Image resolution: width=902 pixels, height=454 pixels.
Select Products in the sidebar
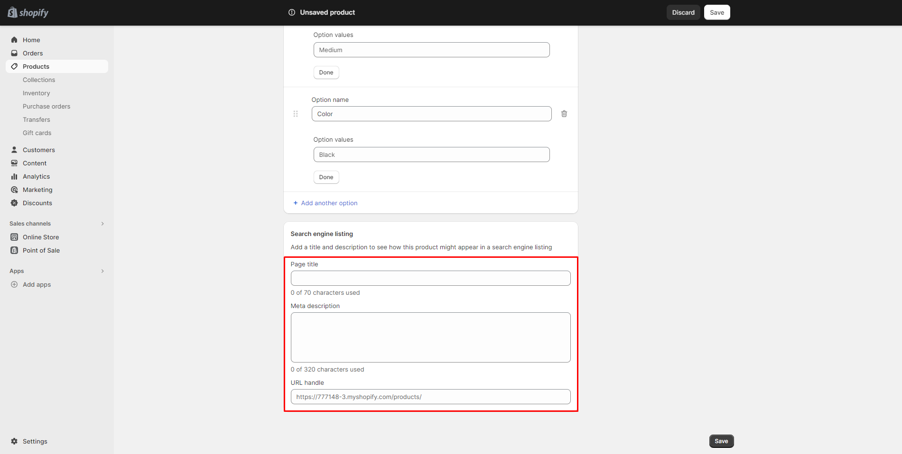57,66
